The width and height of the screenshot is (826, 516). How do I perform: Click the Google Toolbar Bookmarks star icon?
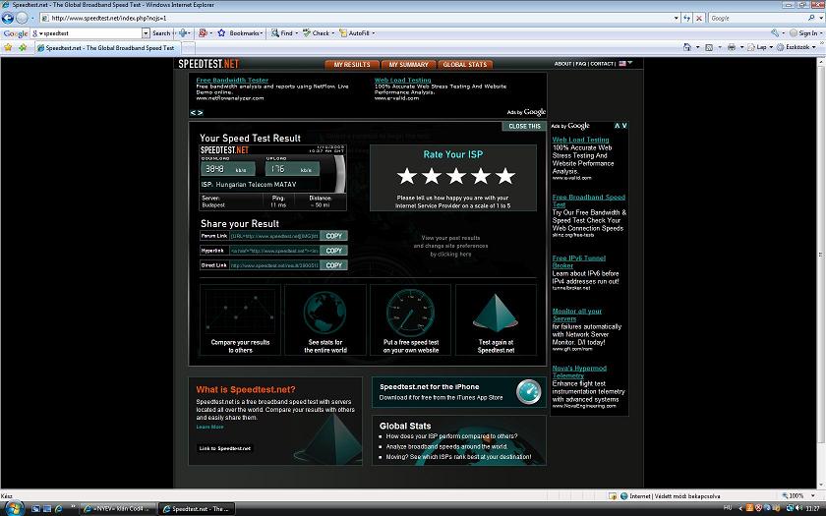pos(222,32)
